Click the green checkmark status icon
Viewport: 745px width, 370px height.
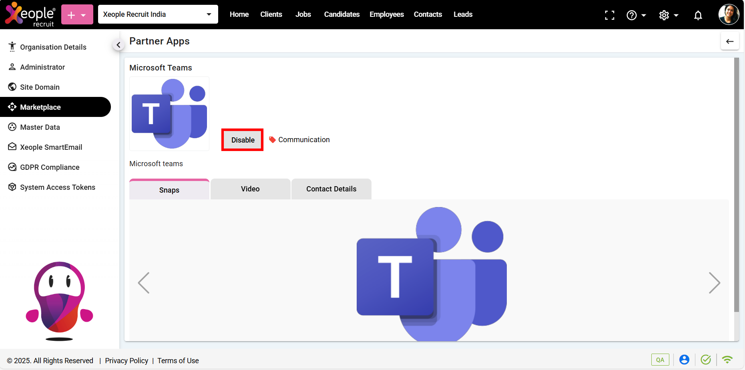pyautogui.click(x=706, y=360)
